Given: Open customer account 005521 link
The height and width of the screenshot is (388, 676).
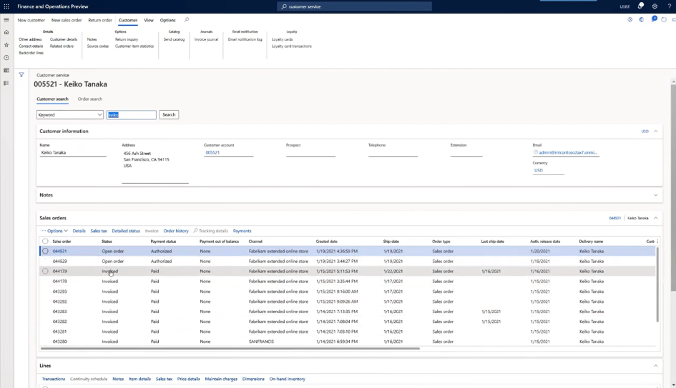Looking at the screenshot, I should [212, 152].
